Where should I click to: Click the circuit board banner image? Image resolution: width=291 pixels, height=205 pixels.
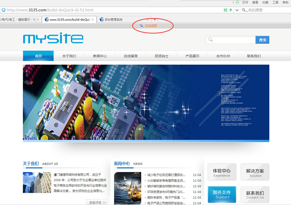coord(146,102)
